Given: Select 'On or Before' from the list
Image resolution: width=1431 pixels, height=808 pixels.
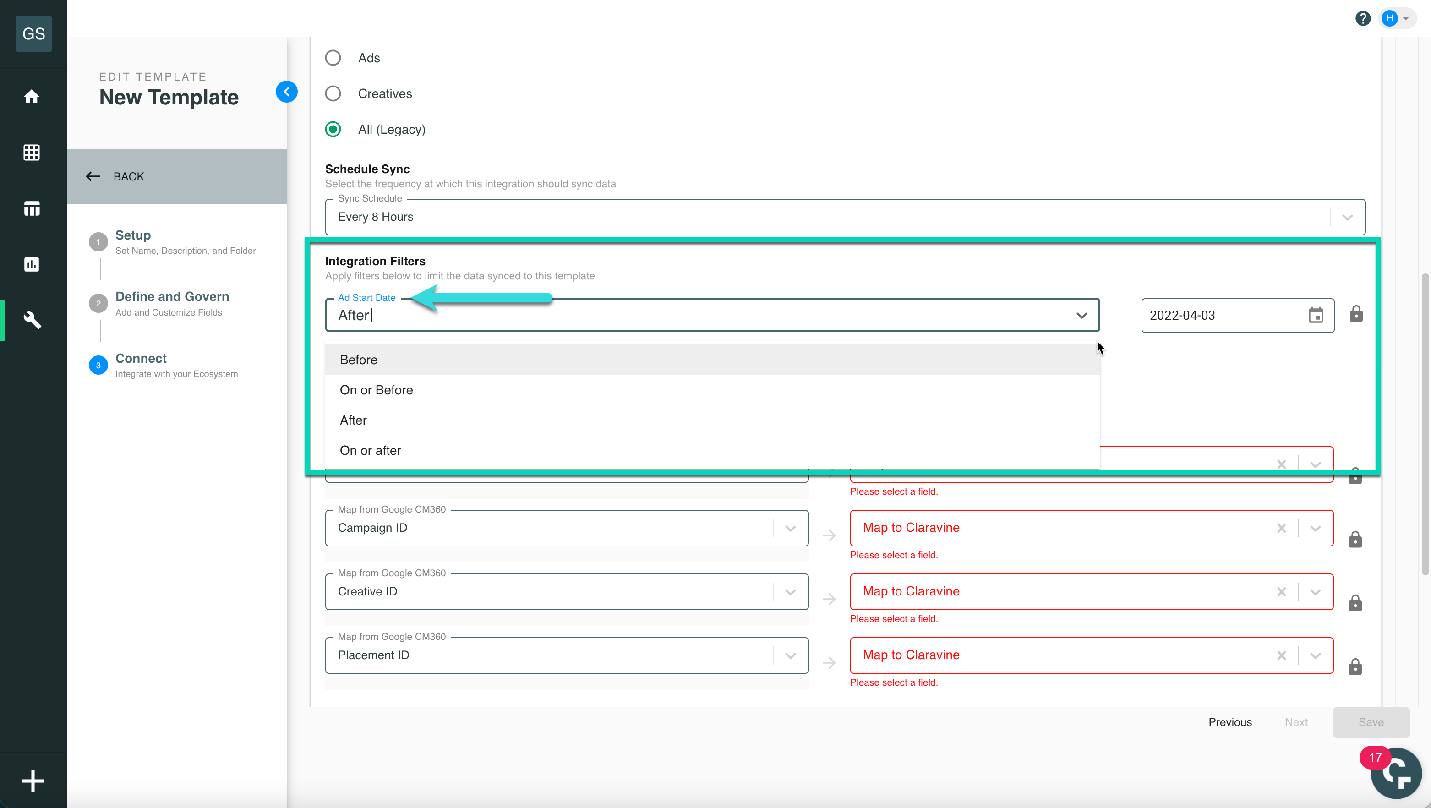Looking at the screenshot, I should coord(376,389).
